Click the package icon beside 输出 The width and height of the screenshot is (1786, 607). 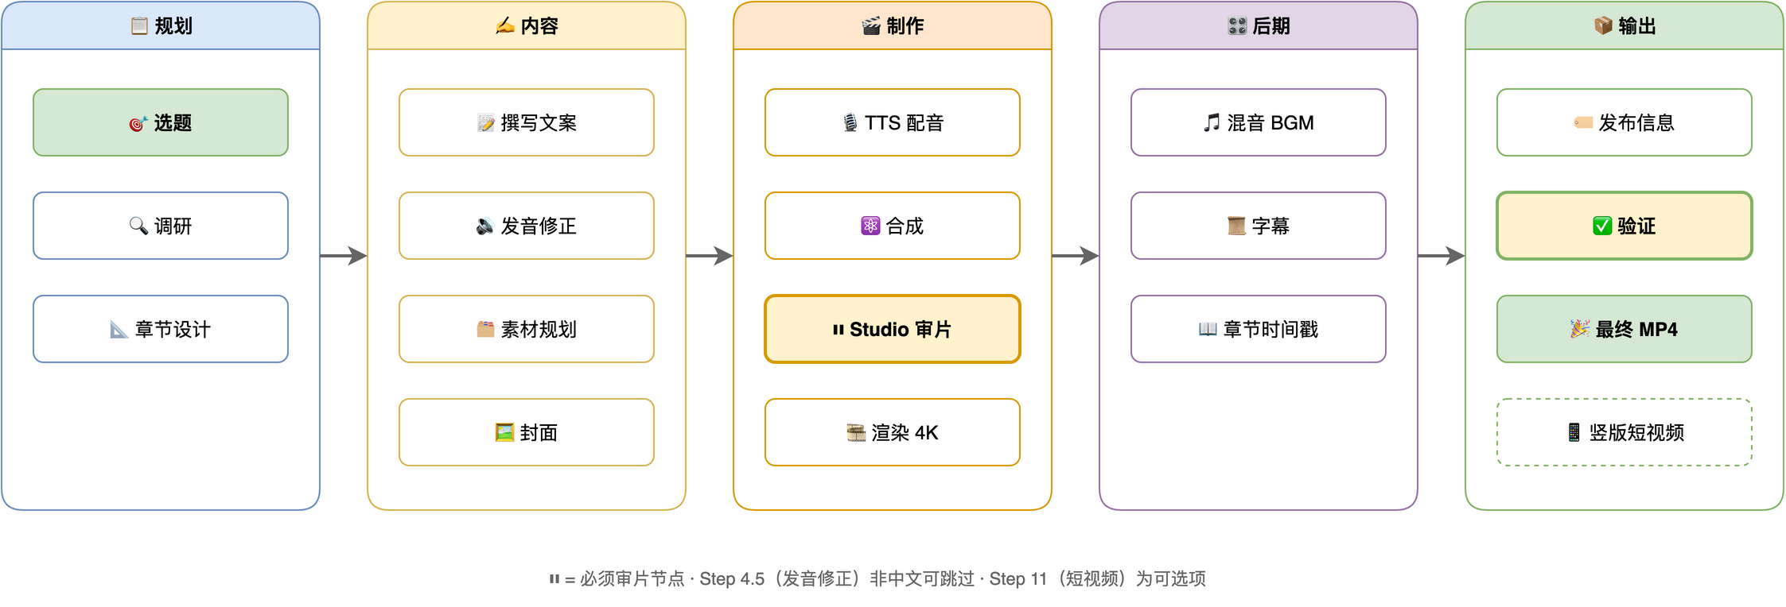click(1603, 25)
